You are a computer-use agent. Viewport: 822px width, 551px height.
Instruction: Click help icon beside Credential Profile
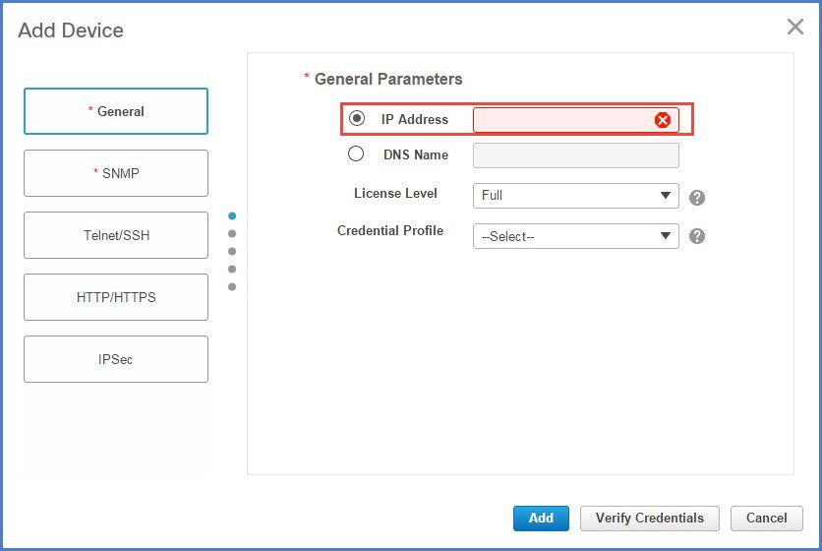pyautogui.click(x=697, y=236)
